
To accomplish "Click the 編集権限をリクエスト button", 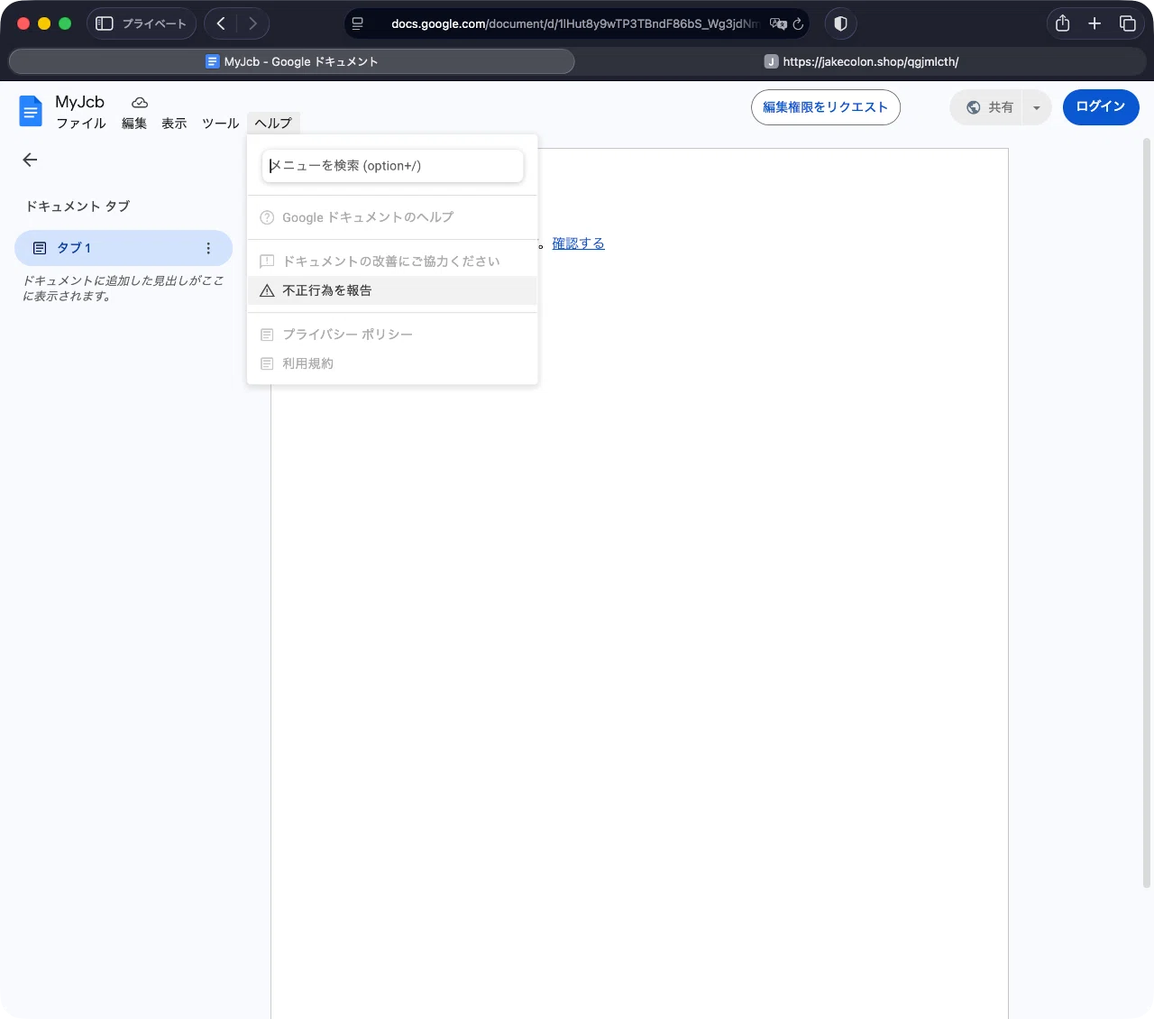I will [826, 107].
